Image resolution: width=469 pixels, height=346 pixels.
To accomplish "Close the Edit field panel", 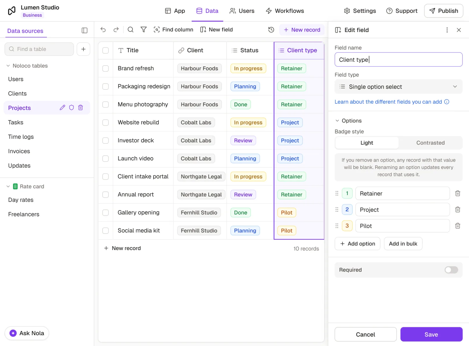I will point(459,30).
